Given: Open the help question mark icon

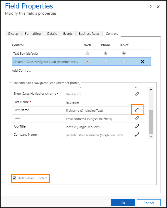Looking at the screenshot, I should click(151, 7).
